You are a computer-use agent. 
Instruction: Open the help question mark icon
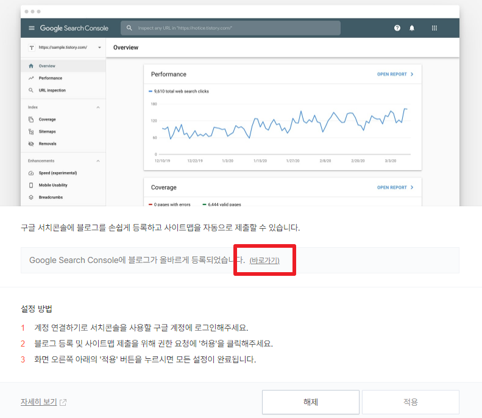397,28
